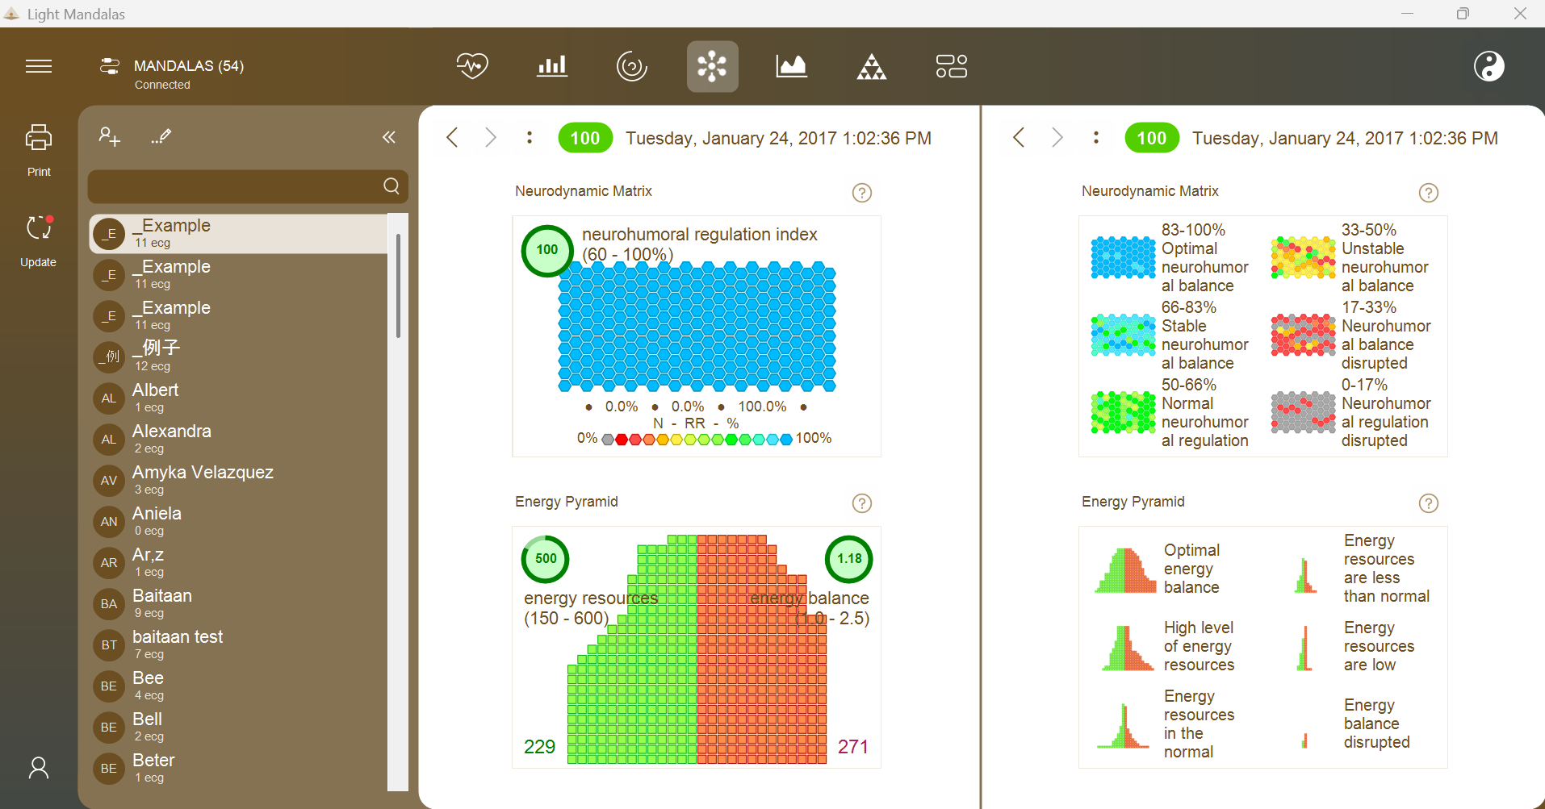Open the three-dot options in right panel
Screen dimensions: 1545x809
click(1096, 138)
